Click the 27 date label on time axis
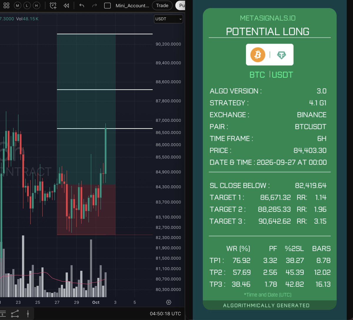 point(57,302)
